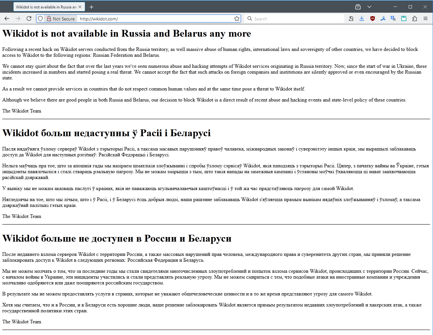This screenshot has width=433, height=335.
Task: Click the paragraph starting 'Хотя мы считаем'
Action: tap(212, 308)
